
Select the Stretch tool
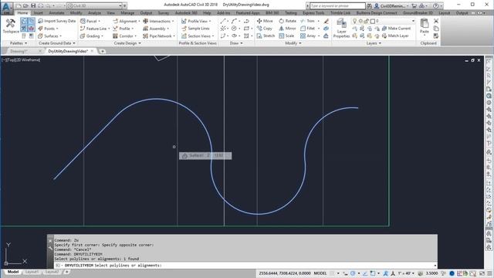pos(266,36)
